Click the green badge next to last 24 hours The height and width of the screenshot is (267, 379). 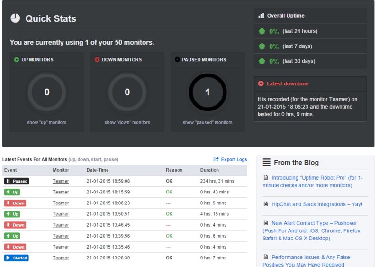(262, 31)
